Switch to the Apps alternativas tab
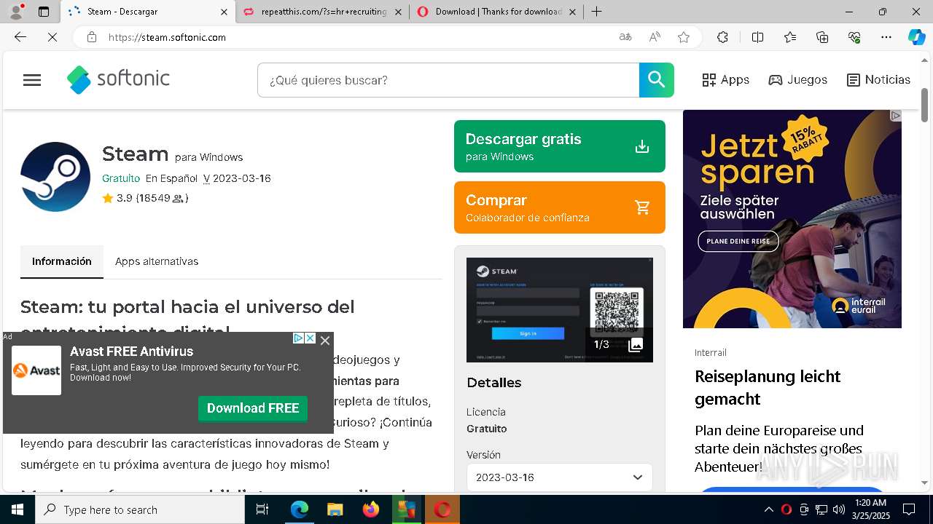Viewport: 933px width, 524px height. 157,261
